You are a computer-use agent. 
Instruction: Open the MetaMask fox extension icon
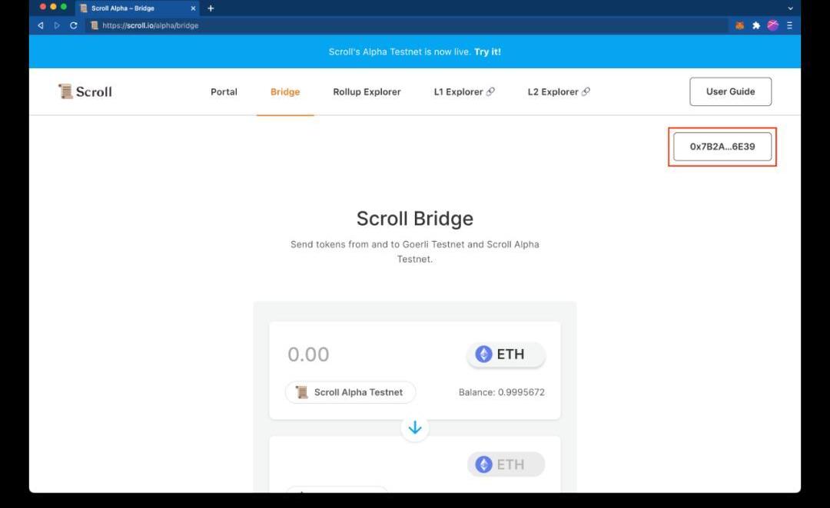pos(739,25)
